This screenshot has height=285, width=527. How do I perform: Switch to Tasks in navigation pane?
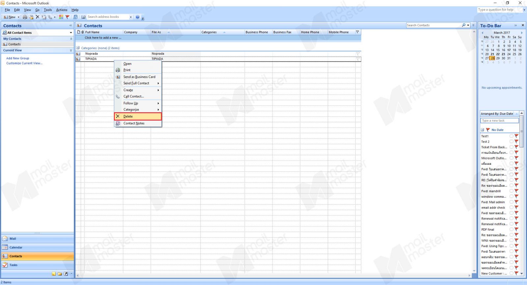pyautogui.click(x=38, y=265)
